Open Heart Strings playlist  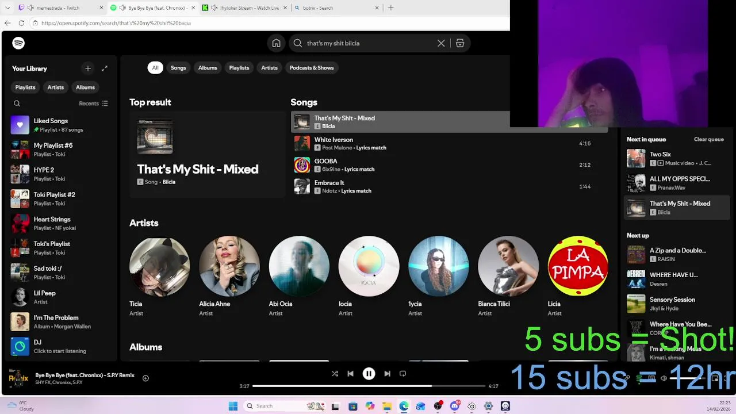[x=60, y=224]
